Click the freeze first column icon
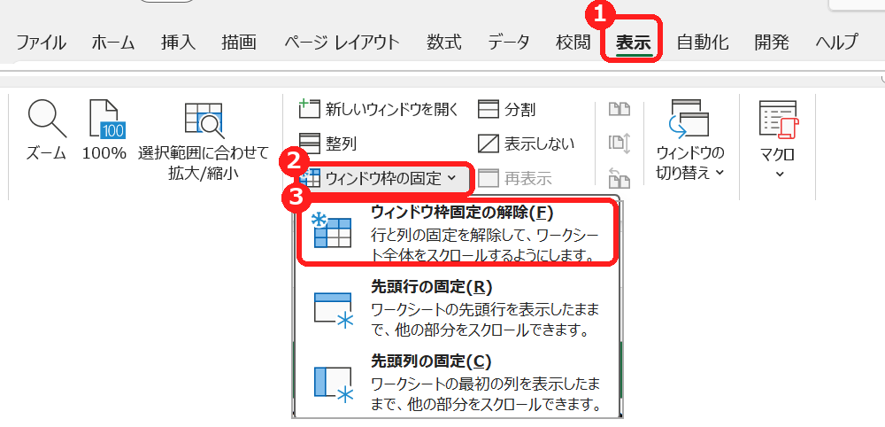 point(333,384)
